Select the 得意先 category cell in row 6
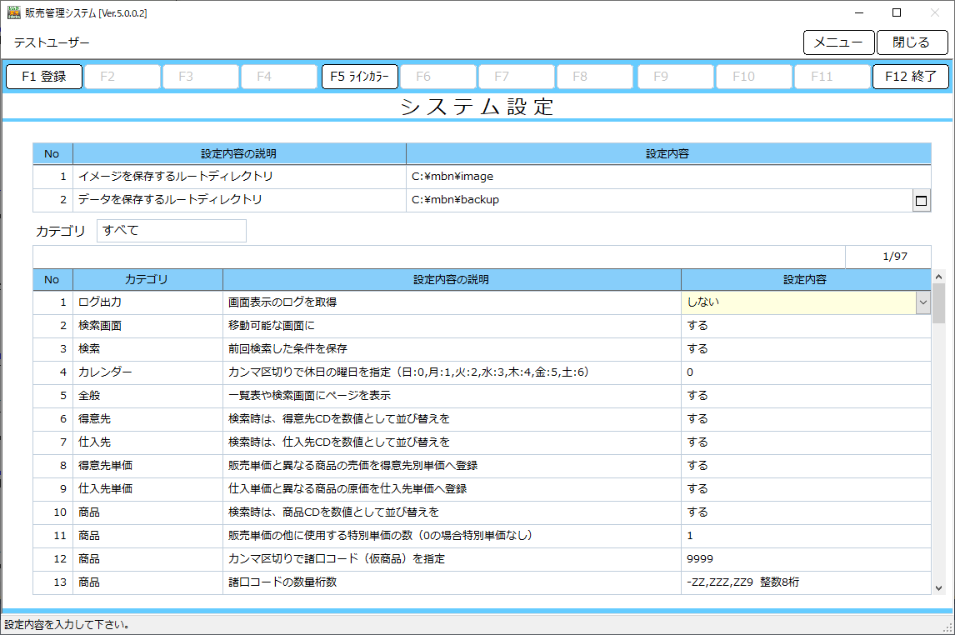 pyautogui.click(x=147, y=419)
